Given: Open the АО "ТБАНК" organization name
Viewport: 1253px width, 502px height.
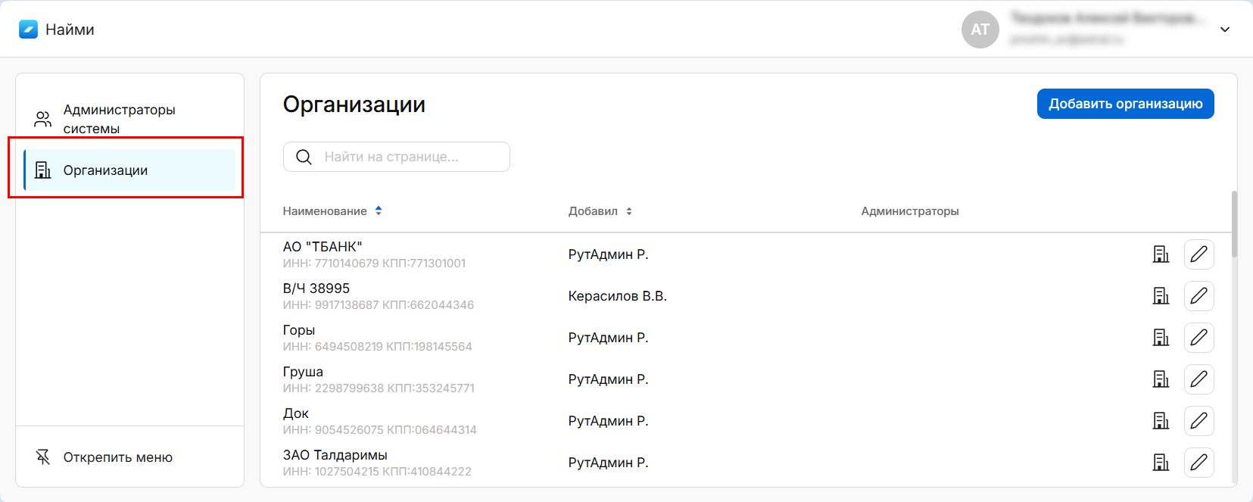Looking at the screenshot, I should (323, 247).
